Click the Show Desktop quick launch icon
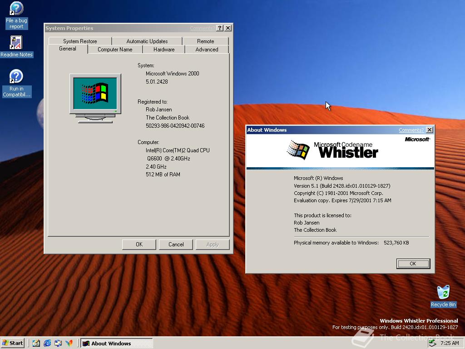This screenshot has width=465, height=349. point(36,343)
